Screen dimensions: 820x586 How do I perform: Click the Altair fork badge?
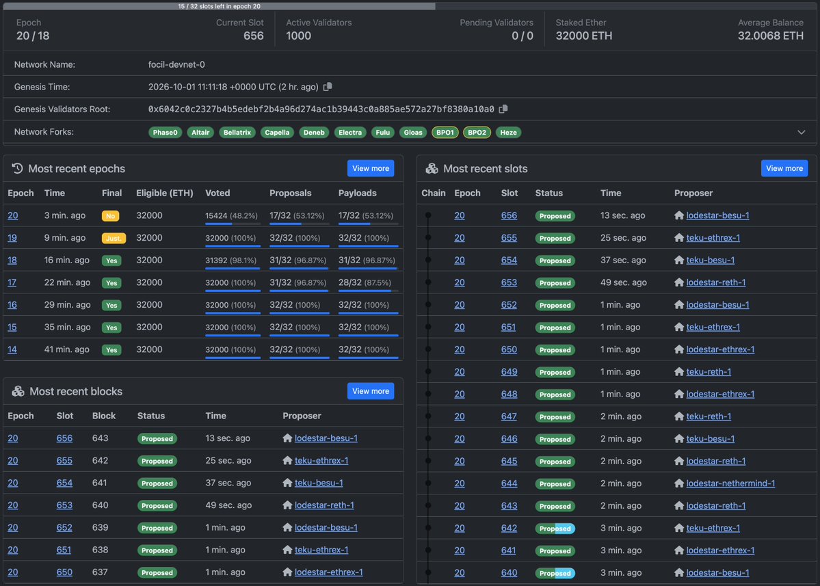click(200, 132)
